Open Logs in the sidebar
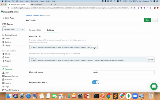Screen dimensions: 160x100 tap(6, 86)
